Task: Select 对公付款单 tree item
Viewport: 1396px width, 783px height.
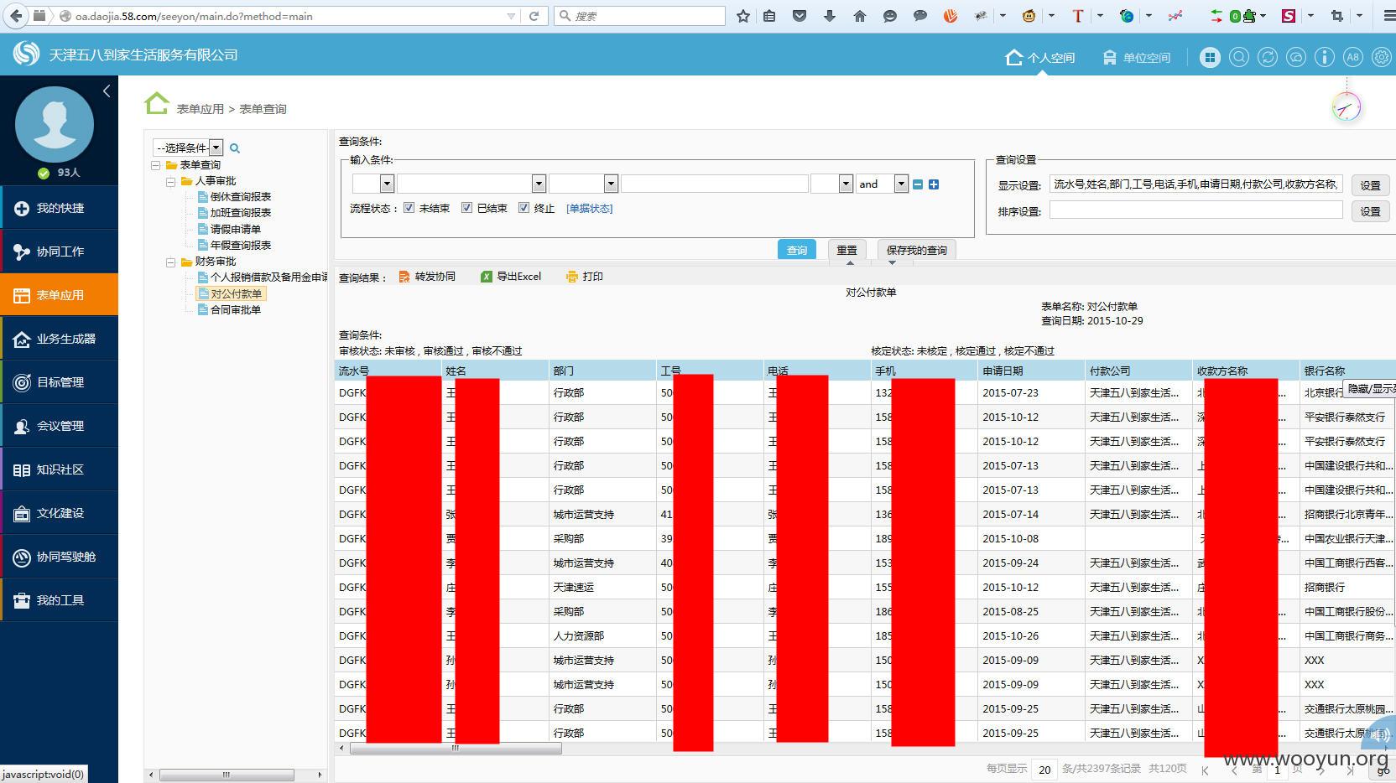Action: pos(230,293)
